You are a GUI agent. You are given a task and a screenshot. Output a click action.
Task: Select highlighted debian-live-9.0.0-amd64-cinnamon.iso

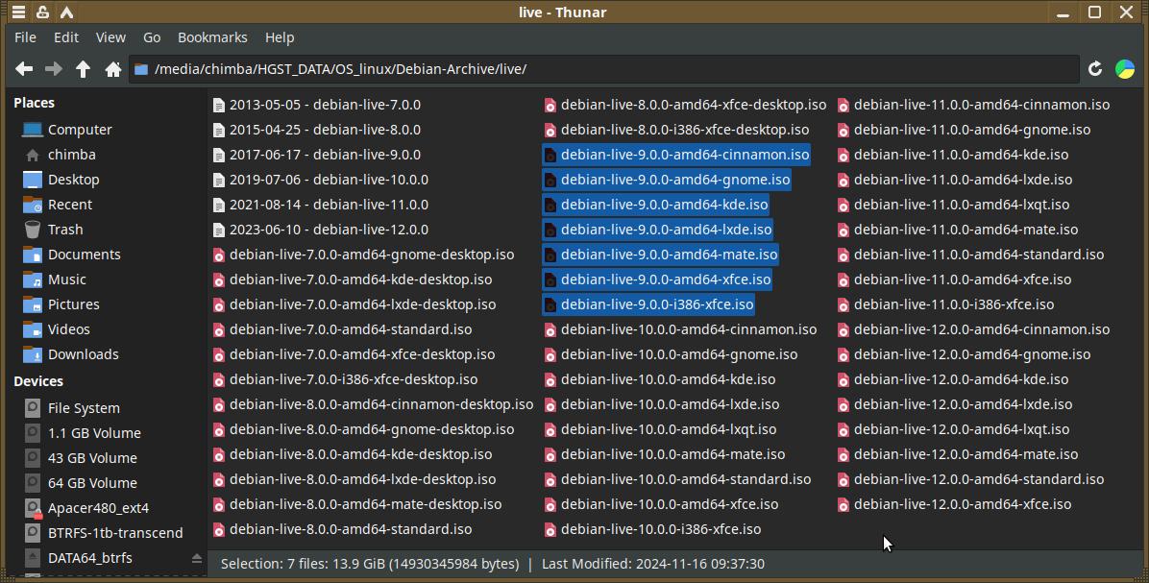point(676,155)
